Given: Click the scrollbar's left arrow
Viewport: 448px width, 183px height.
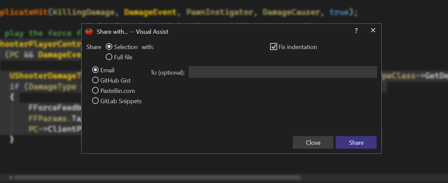Looking at the screenshot, I should pos(11,177).
